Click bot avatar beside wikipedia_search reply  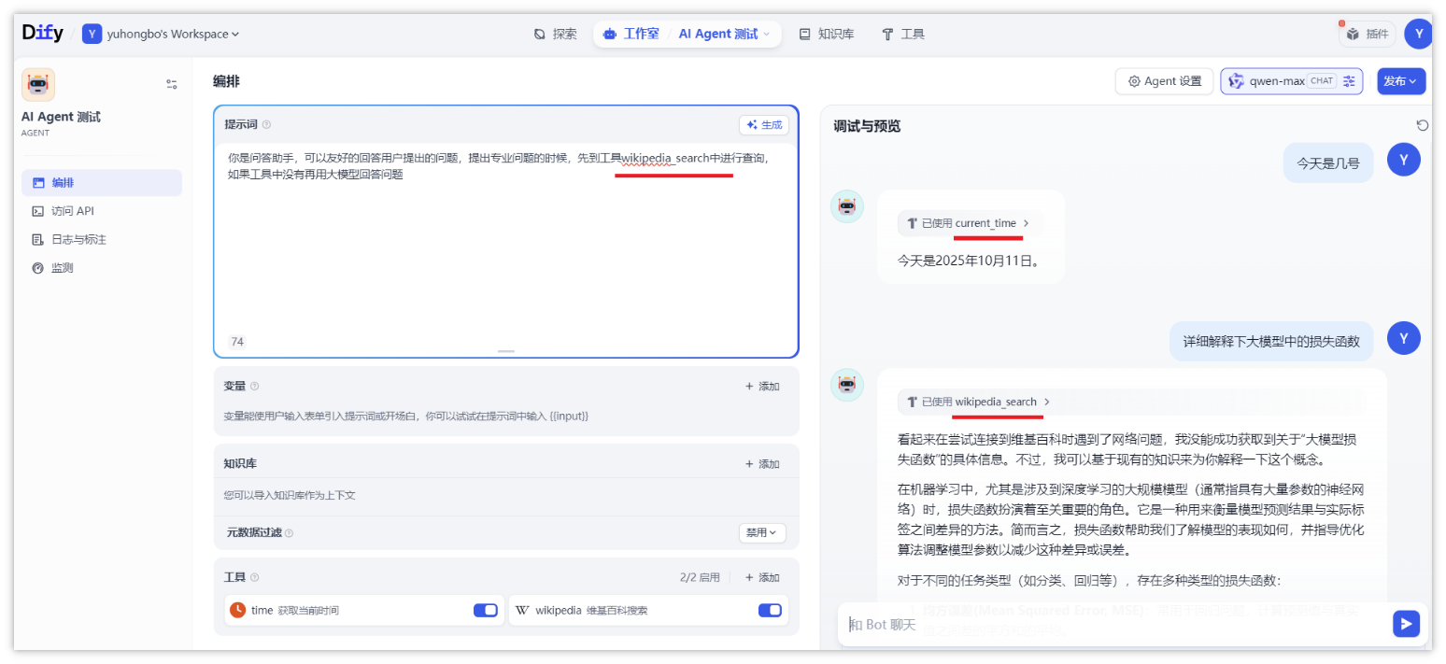pos(847,385)
